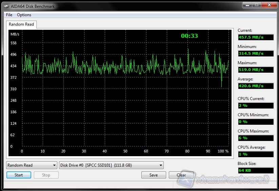
Task: Click the AIDA64 title bar application icon
Action: coord(7,6)
